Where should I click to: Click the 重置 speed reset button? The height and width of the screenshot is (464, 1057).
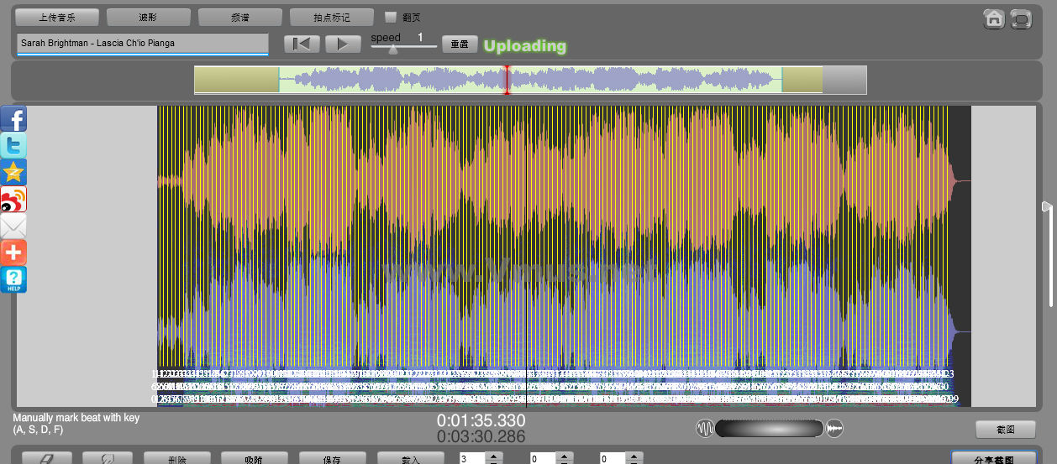(x=460, y=44)
